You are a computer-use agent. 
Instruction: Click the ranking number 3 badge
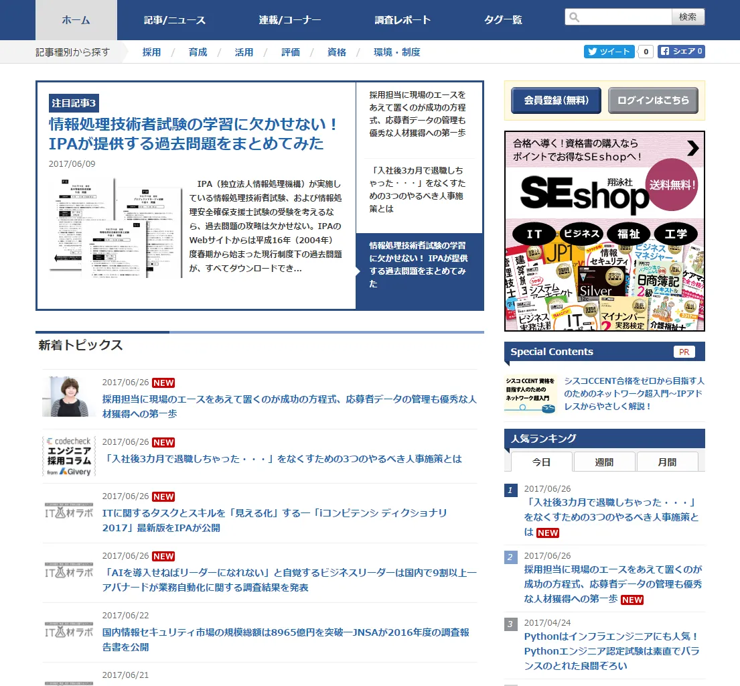[x=510, y=624]
